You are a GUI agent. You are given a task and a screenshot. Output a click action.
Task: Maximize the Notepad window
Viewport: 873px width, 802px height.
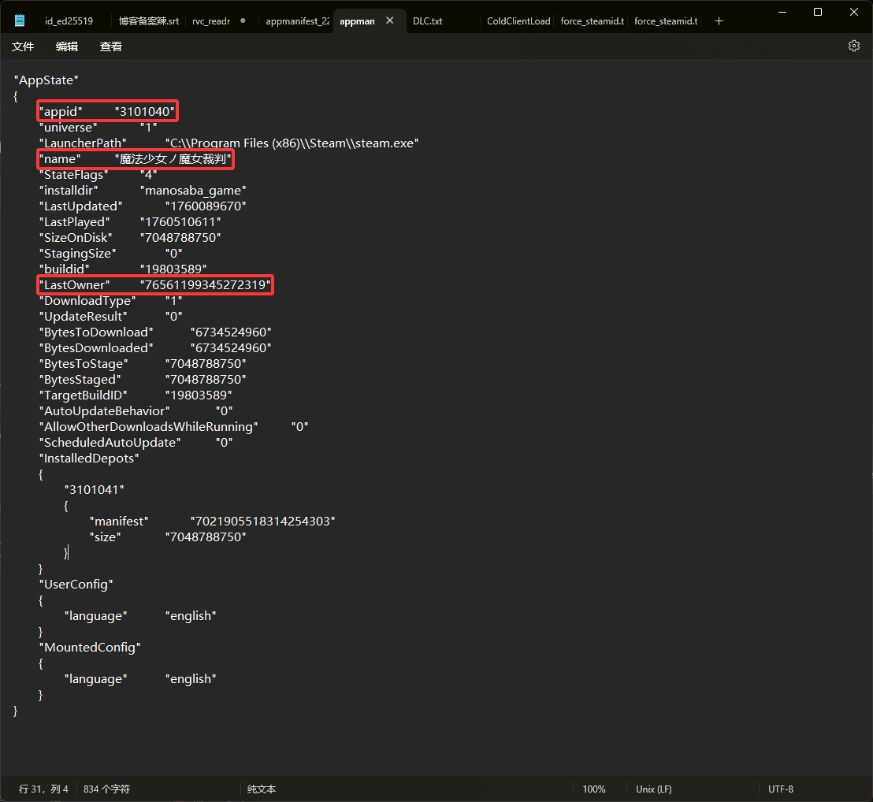point(818,12)
